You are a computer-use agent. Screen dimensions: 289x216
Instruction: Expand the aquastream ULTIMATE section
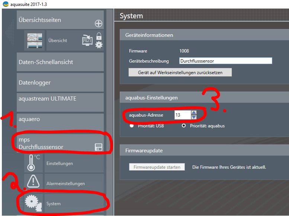60,102
